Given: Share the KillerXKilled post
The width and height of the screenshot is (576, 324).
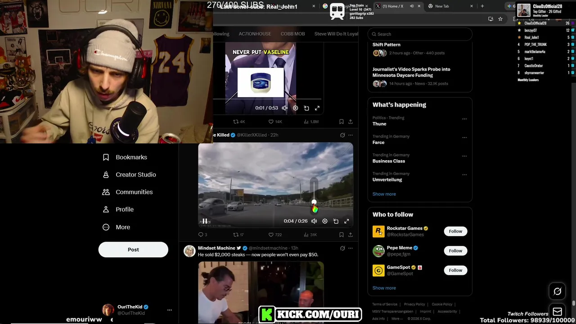Looking at the screenshot, I should pyautogui.click(x=351, y=234).
